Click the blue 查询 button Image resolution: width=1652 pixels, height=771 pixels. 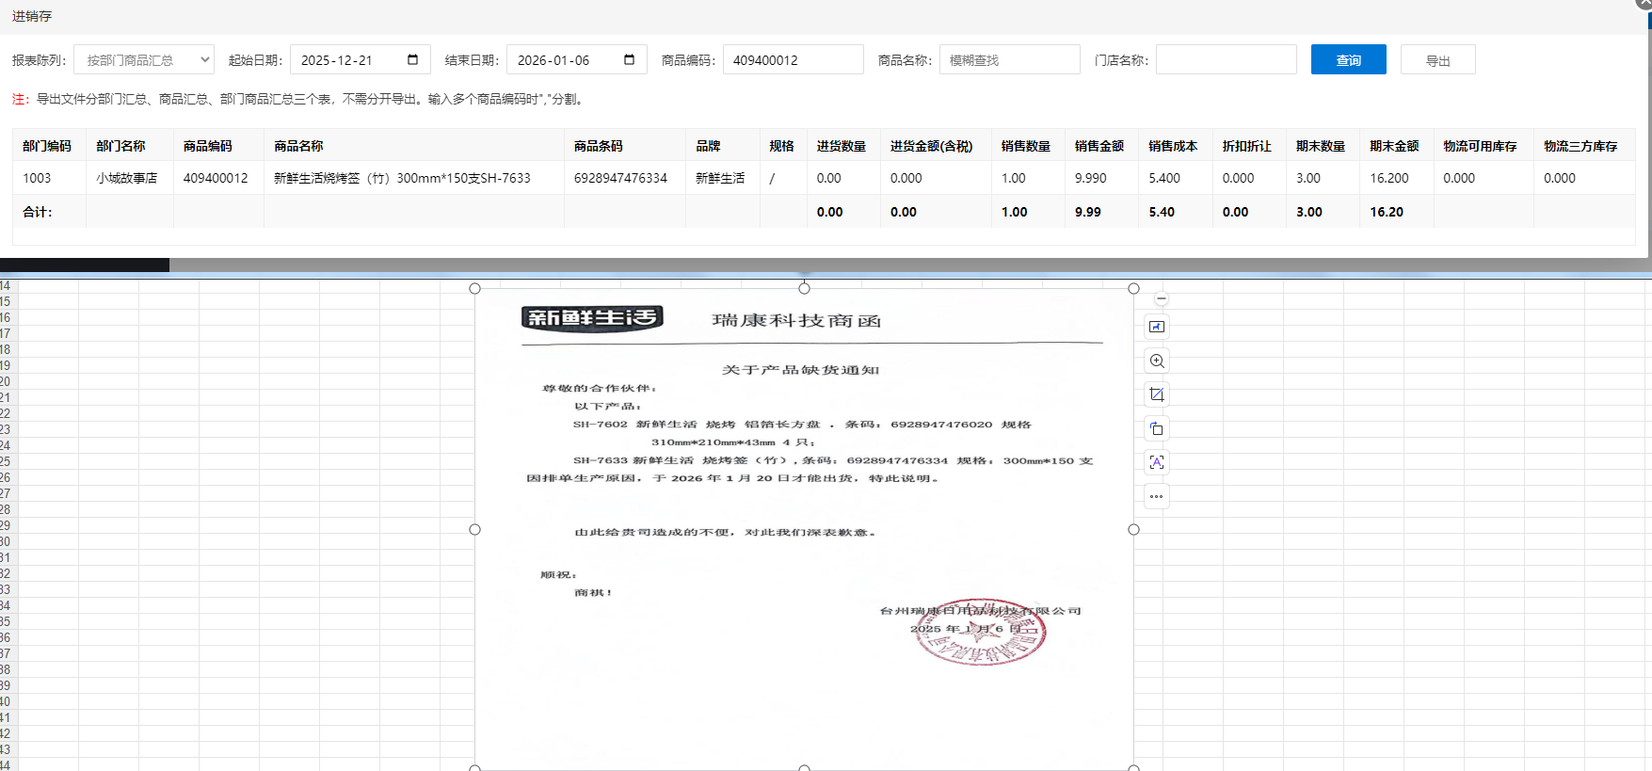pyautogui.click(x=1348, y=59)
